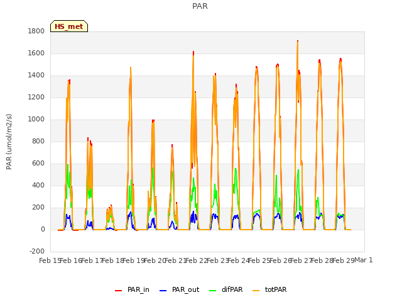The height and width of the screenshot is (302, 402).
Task: Click the 1600 y-axis tick label
Action: point(36,53)
